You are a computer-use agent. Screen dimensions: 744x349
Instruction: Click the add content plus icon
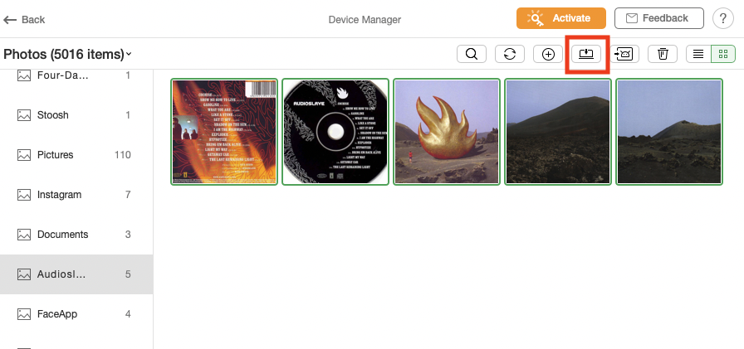click(548, 54)
